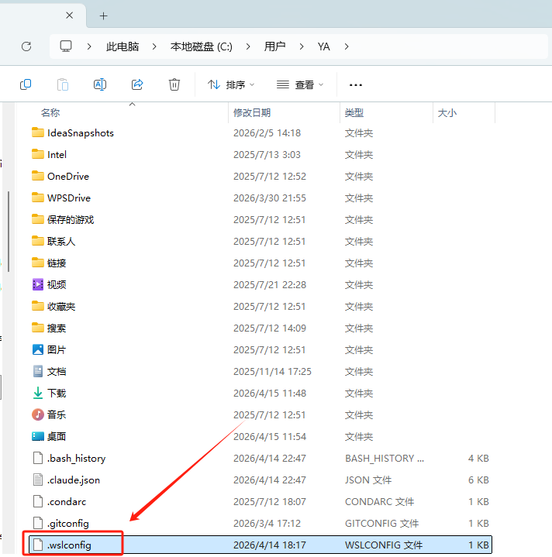Screen dimensions: 552x557
Task: Select the IdeaSnapshots folder icon
Action: pyautogui.click(x=38, y=132)
